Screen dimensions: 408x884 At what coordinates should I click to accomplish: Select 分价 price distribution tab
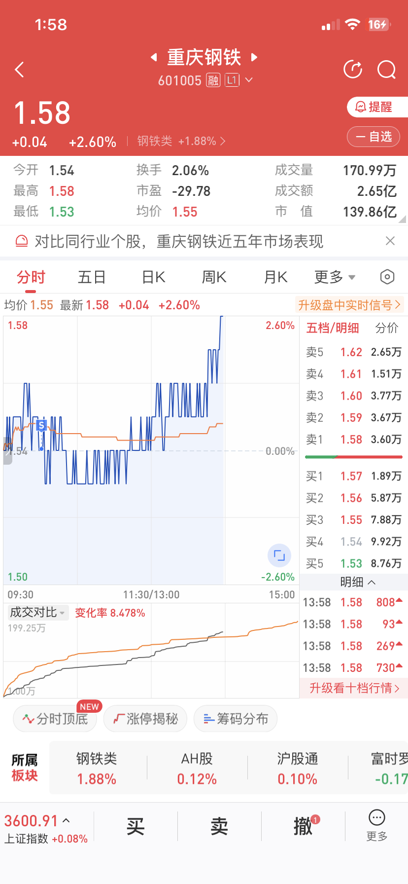coord(387,328)
